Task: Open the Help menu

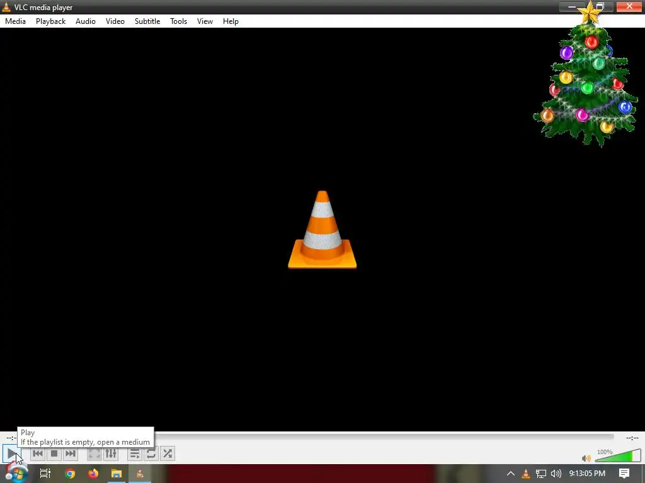Action: (x=231, y=21)
